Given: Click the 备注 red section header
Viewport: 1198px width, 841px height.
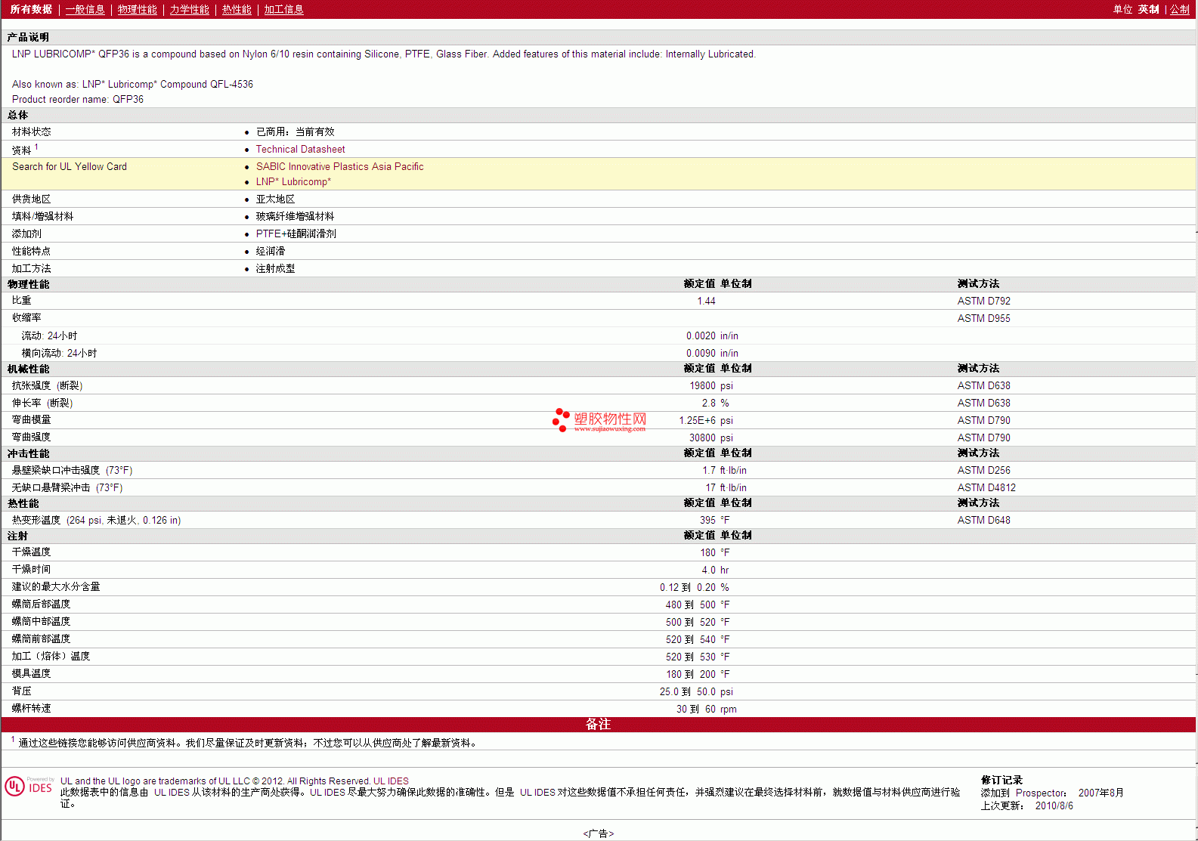Looking at the screenshot, I should point(598,724).
